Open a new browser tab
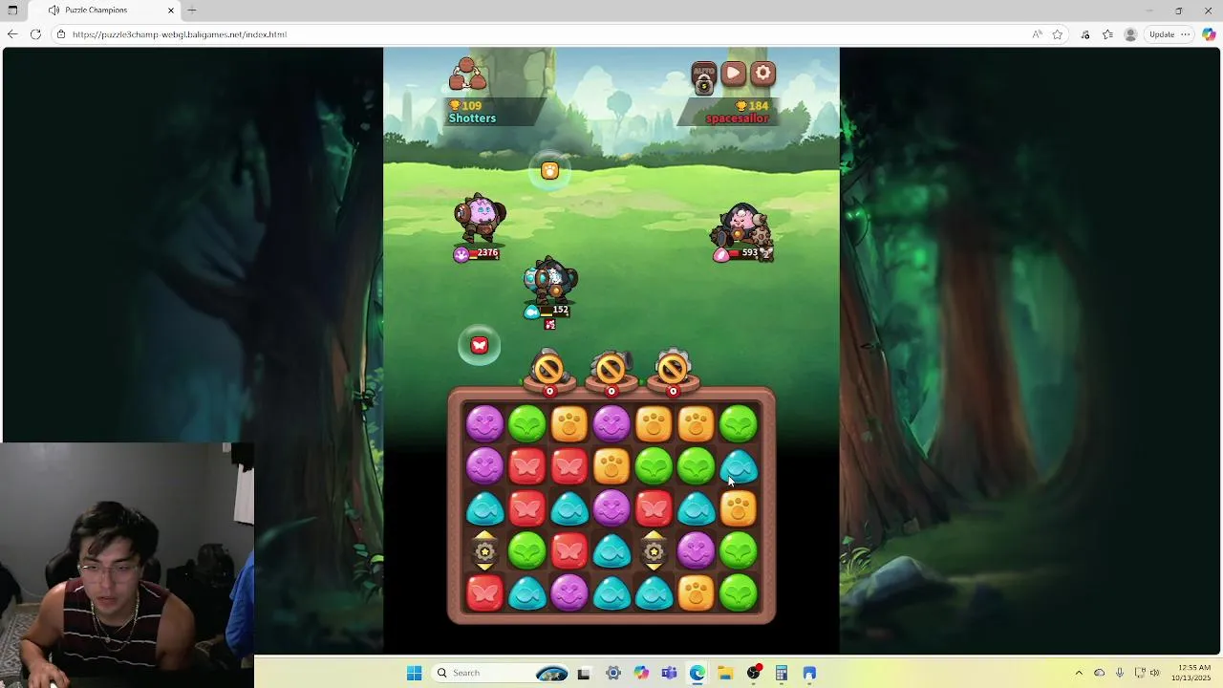The height and width of the screenshot is (688, 1223). tap(192, 10)
